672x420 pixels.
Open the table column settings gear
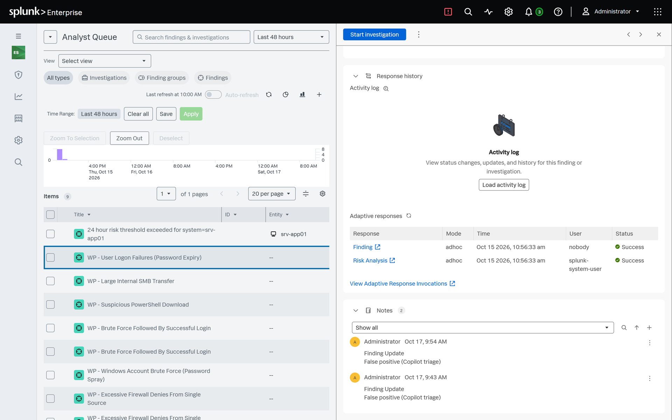pyautogui.click(x=323, y=194)
